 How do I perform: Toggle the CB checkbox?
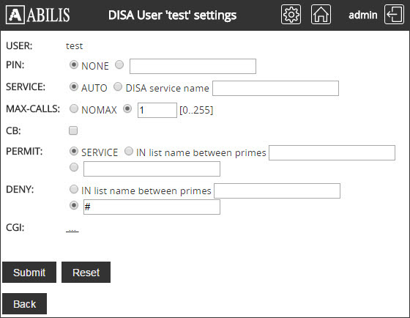click(x=73, y=130)
